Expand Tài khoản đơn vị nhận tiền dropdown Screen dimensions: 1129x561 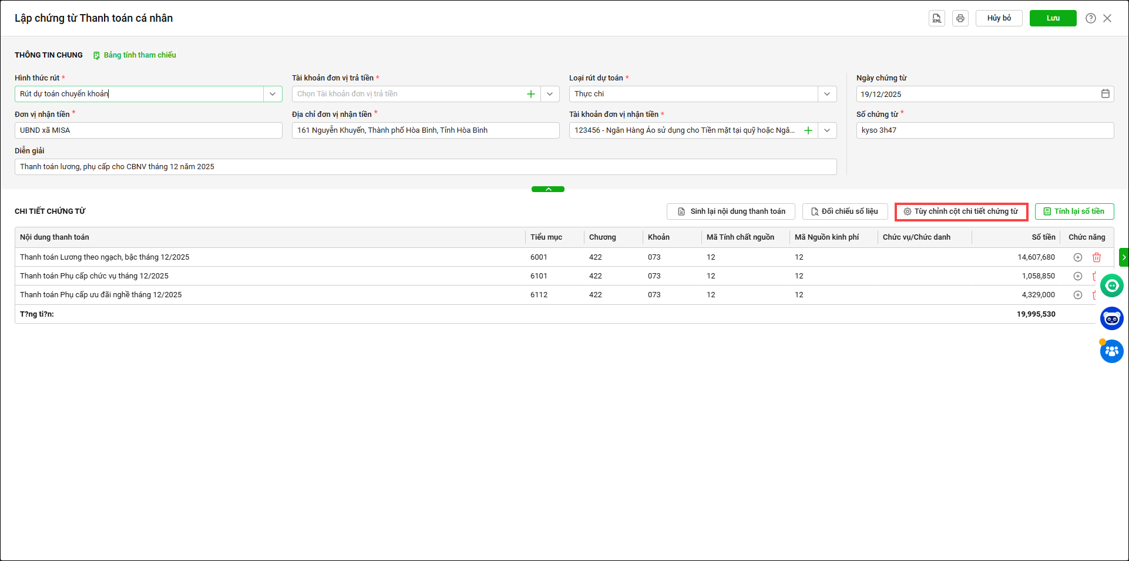click(826, 130)
